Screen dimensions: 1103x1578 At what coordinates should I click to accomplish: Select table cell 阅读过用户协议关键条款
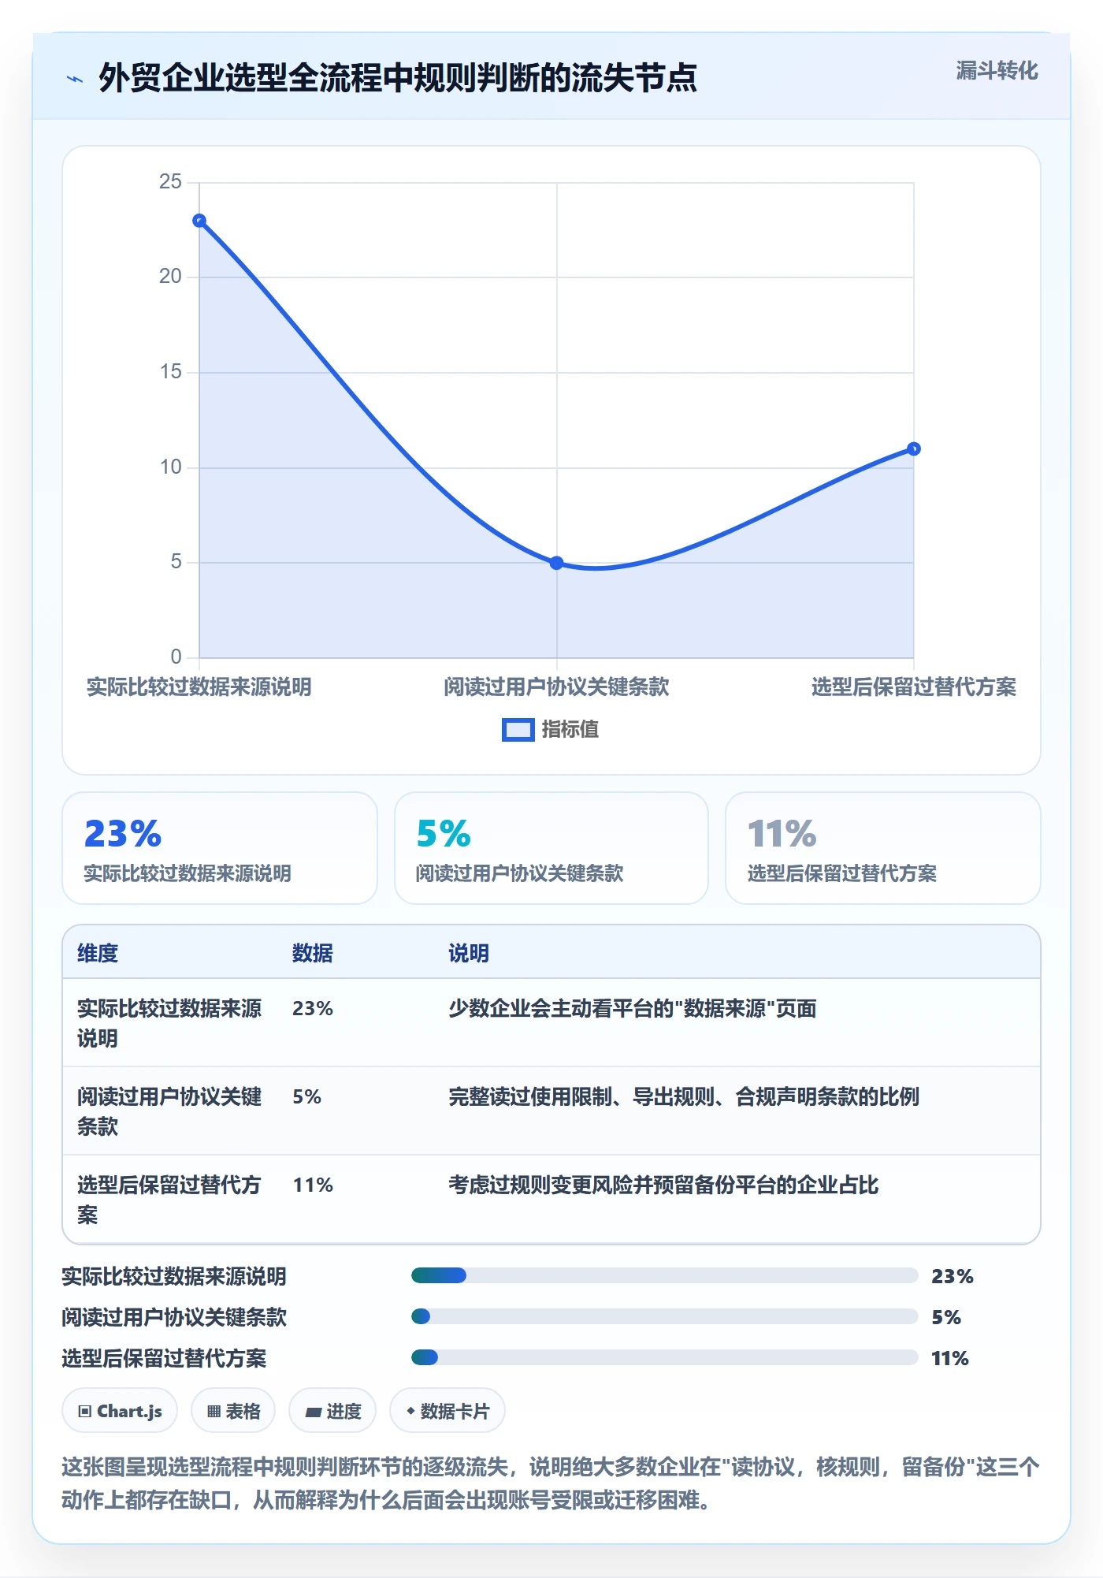click(169, 1111)
